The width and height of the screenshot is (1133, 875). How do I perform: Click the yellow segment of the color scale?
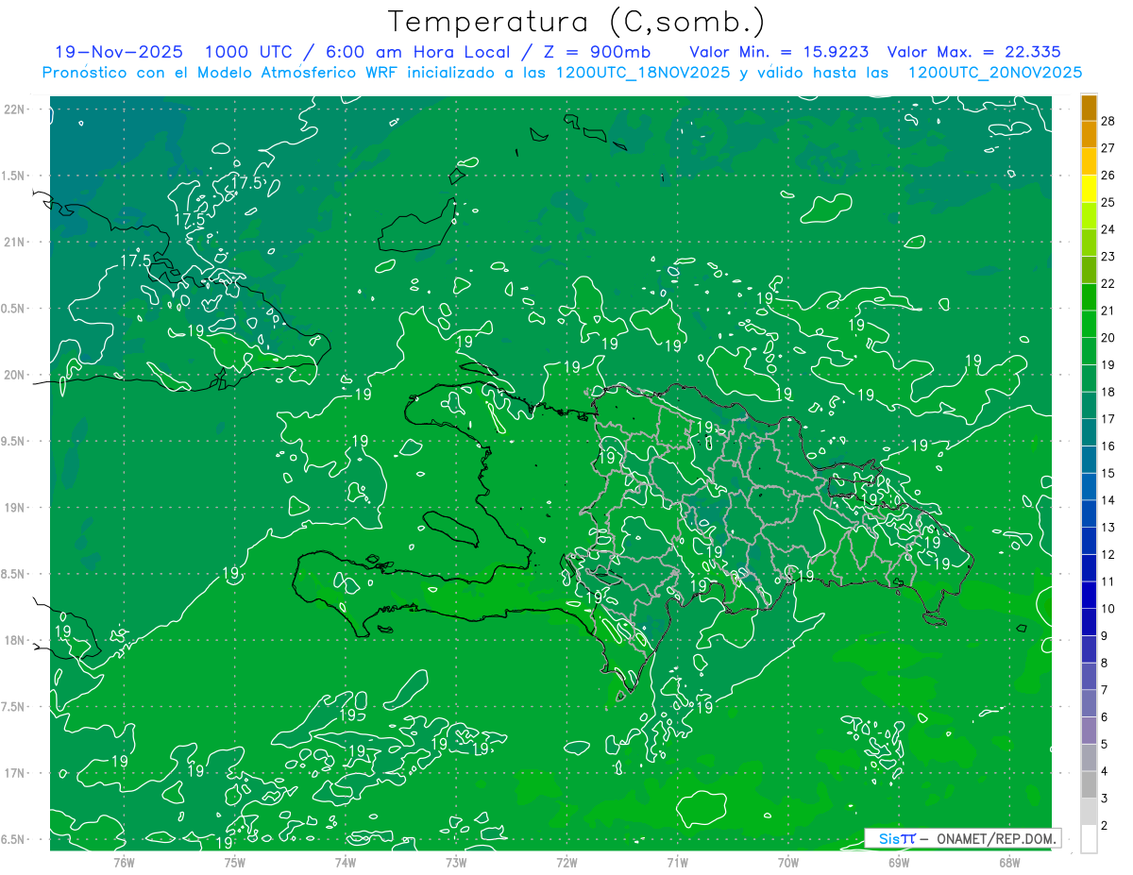point(1089,189)
